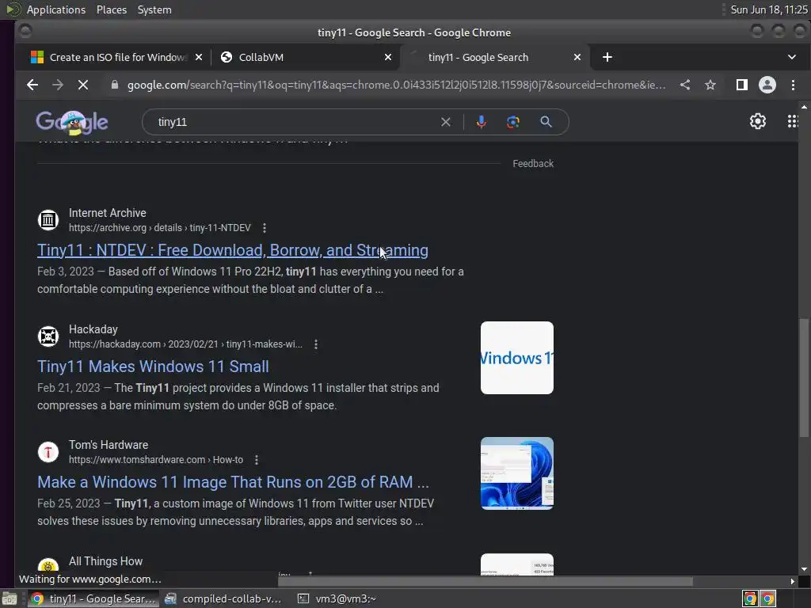Click the scroll-up arrow at top right
Viewport: 811px width, 608px height.
coord(804,107)
